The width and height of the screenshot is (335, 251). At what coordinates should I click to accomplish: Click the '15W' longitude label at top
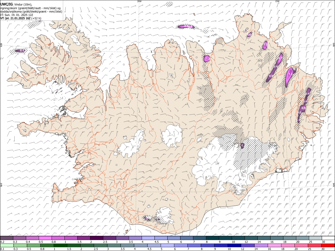pos(277,1)
